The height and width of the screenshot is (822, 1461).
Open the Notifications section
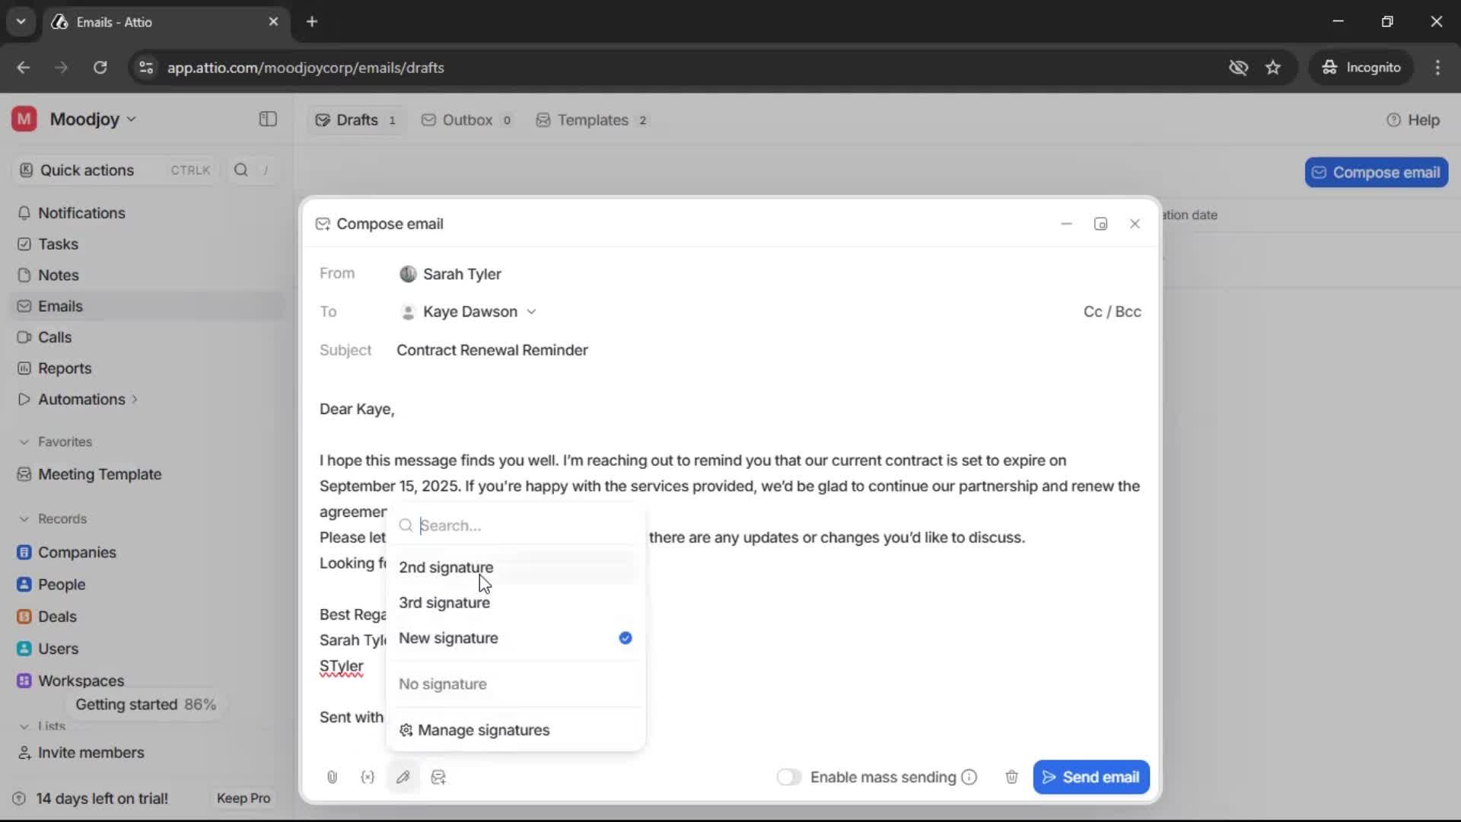coord(81,213)
